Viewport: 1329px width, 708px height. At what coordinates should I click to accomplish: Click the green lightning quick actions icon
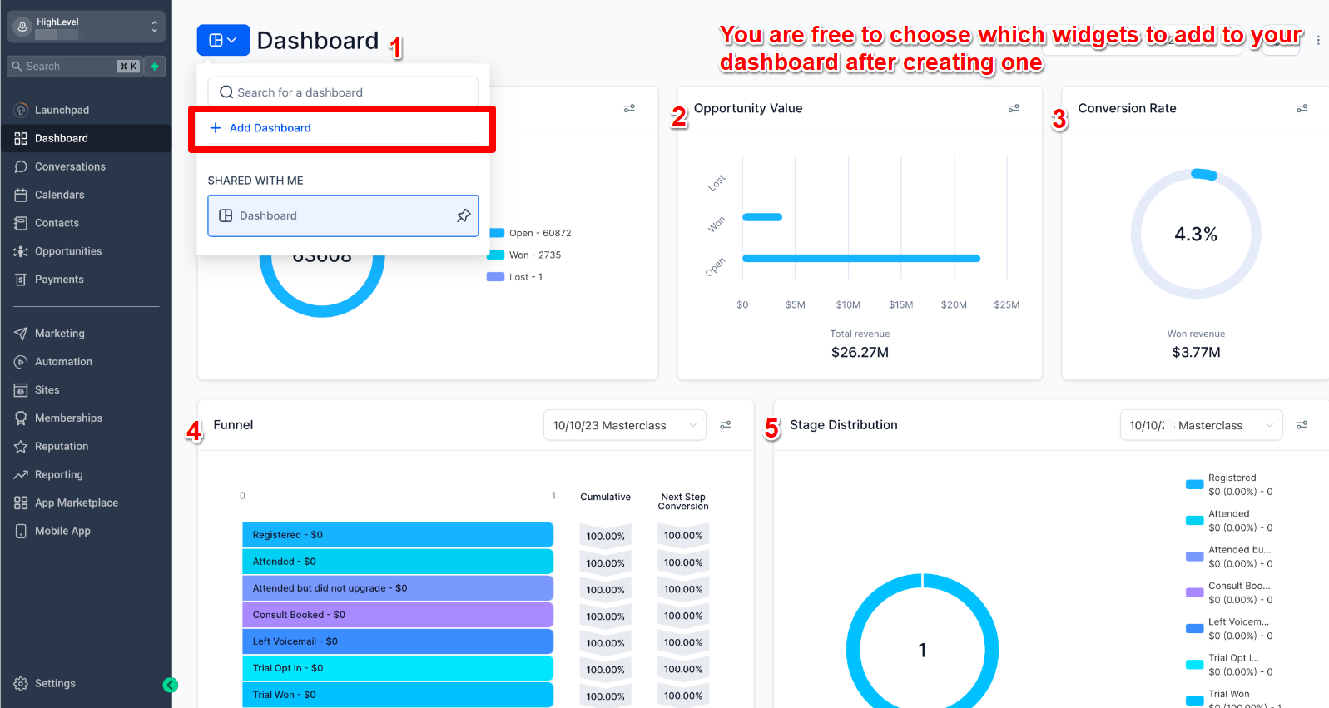pos(155,67)
